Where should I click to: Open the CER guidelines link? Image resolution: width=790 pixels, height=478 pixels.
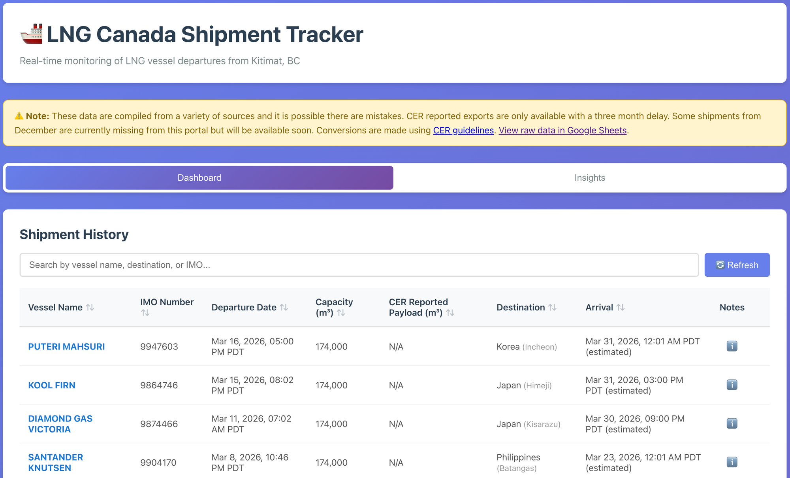point(463,130)
